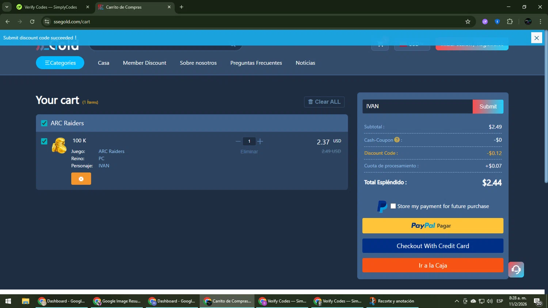The width and height of the screenshot is (548, 308).
Task: Show hidden system tray icons
Action: [x=457, y=301]
